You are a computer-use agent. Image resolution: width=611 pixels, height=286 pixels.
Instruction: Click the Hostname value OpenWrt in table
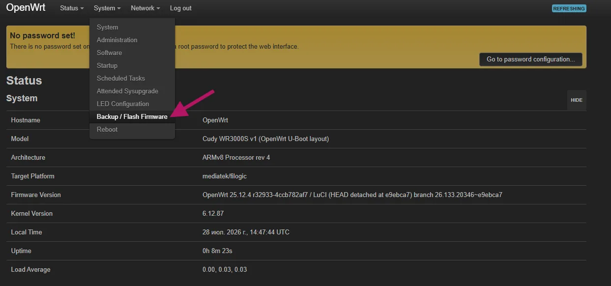pos(215,120)
